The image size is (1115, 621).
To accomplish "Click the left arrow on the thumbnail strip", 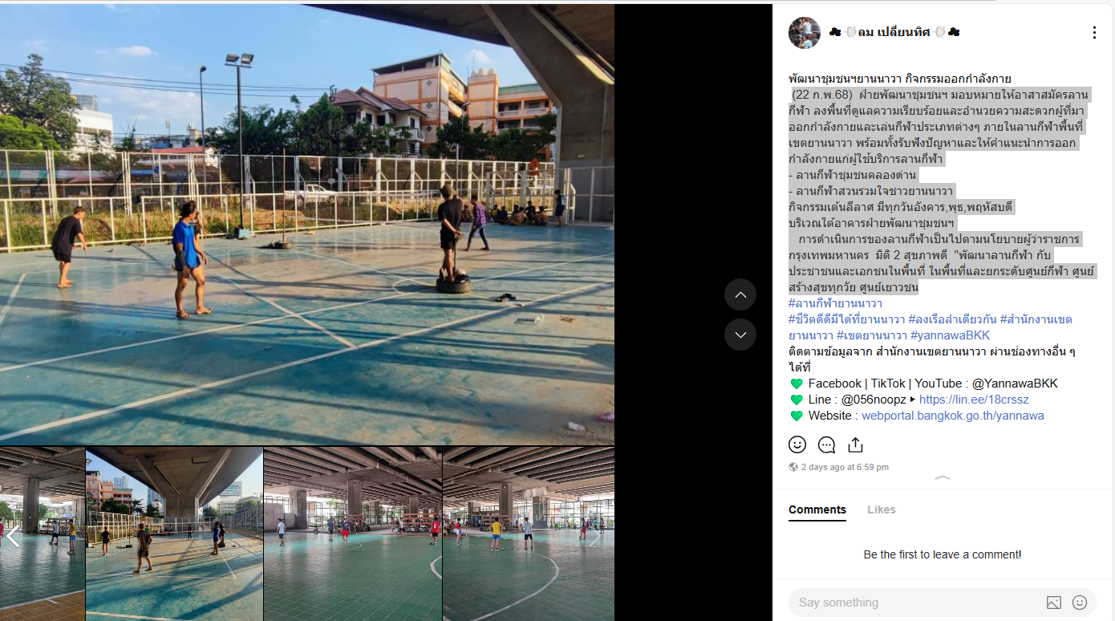I will coord(12,536).
